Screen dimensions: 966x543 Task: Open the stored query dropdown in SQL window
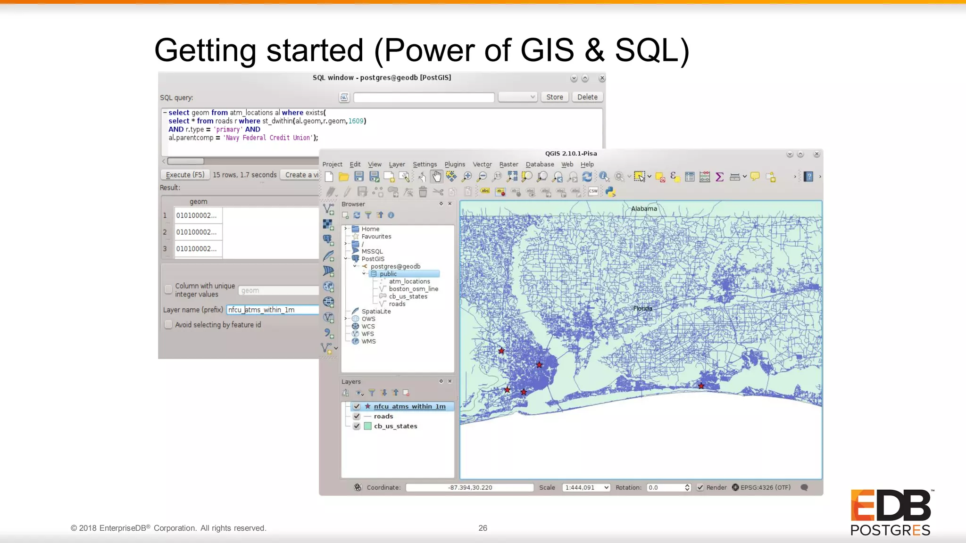(518, 97)
